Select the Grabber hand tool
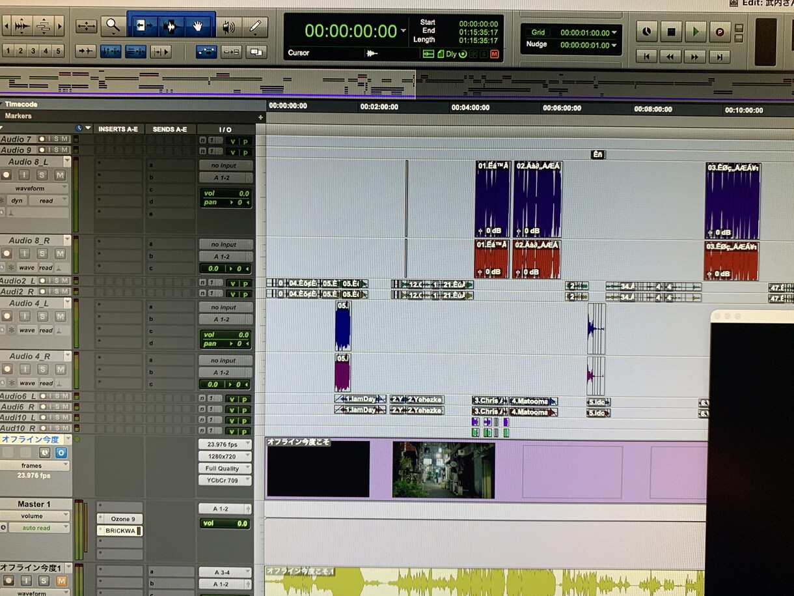794x596 pixels. pyautogui.click(x=198, y=27)
